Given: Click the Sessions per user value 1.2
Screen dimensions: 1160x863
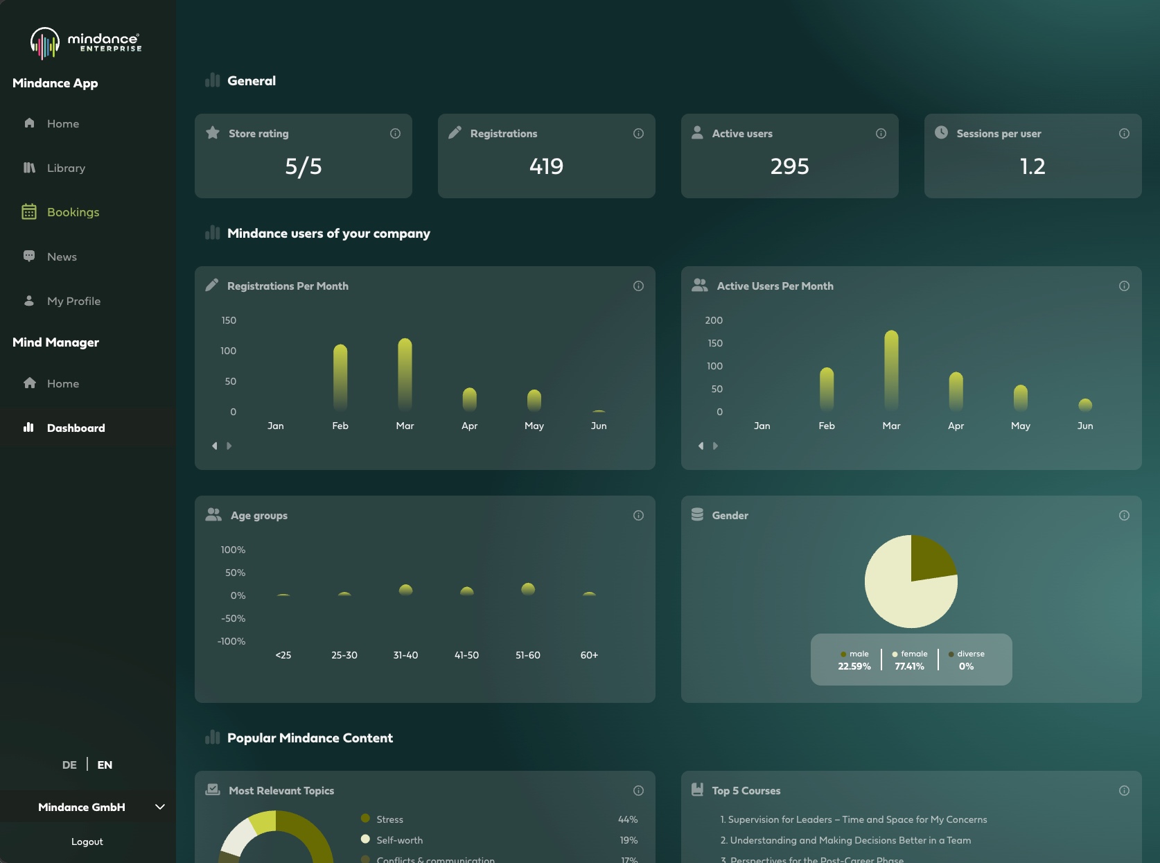Looking at the screenshot, I should pos(1032,166).
